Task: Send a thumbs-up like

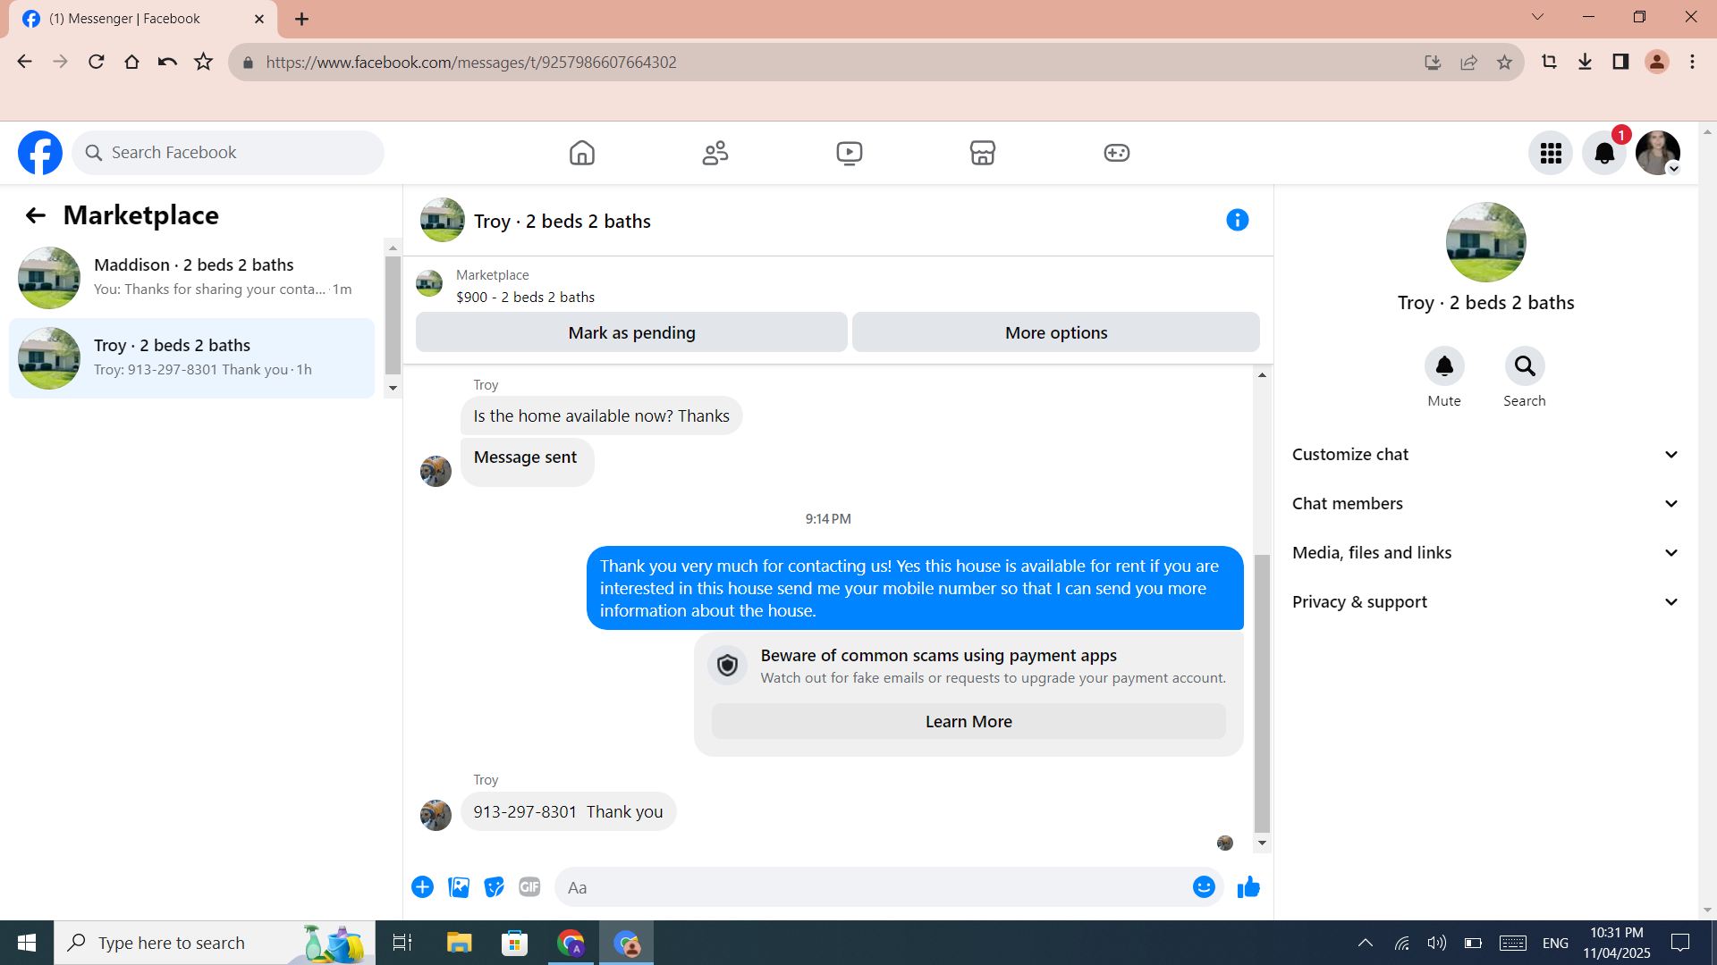Action: tap(1248, 887)
